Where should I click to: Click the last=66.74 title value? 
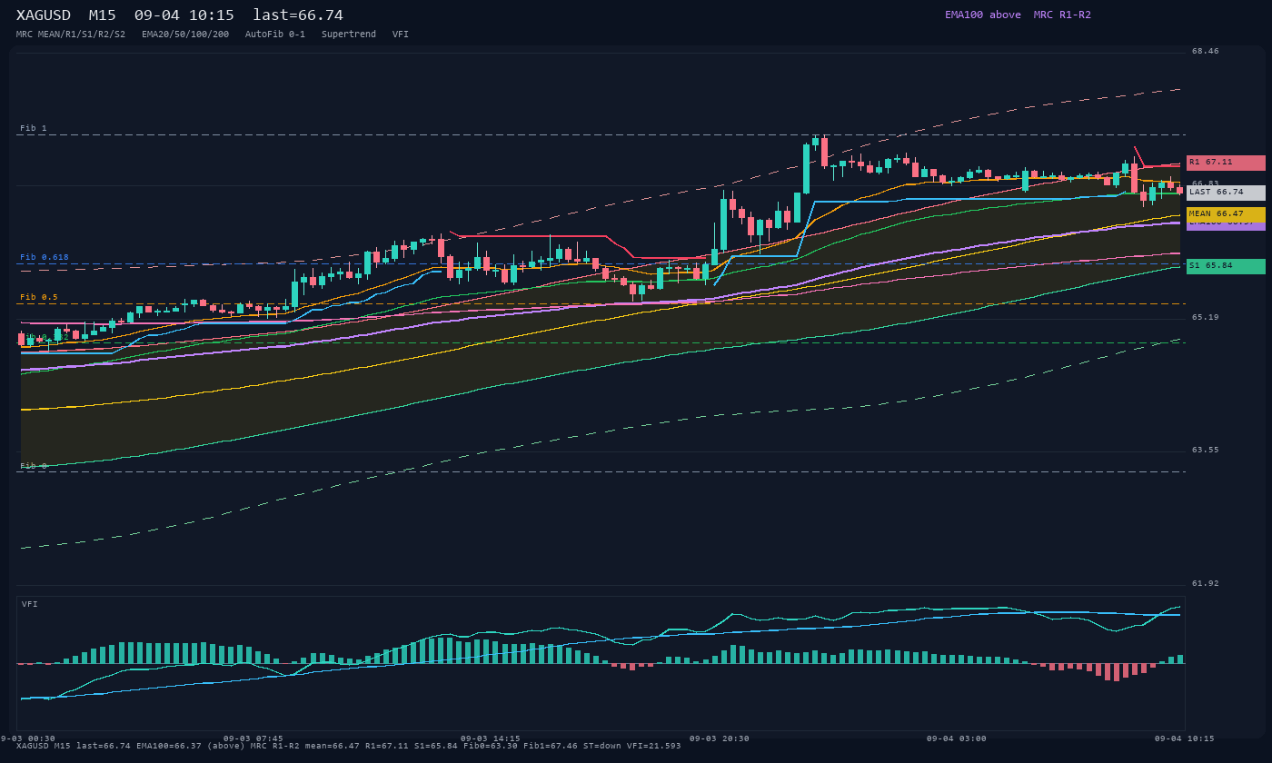(x=298, y=15)
